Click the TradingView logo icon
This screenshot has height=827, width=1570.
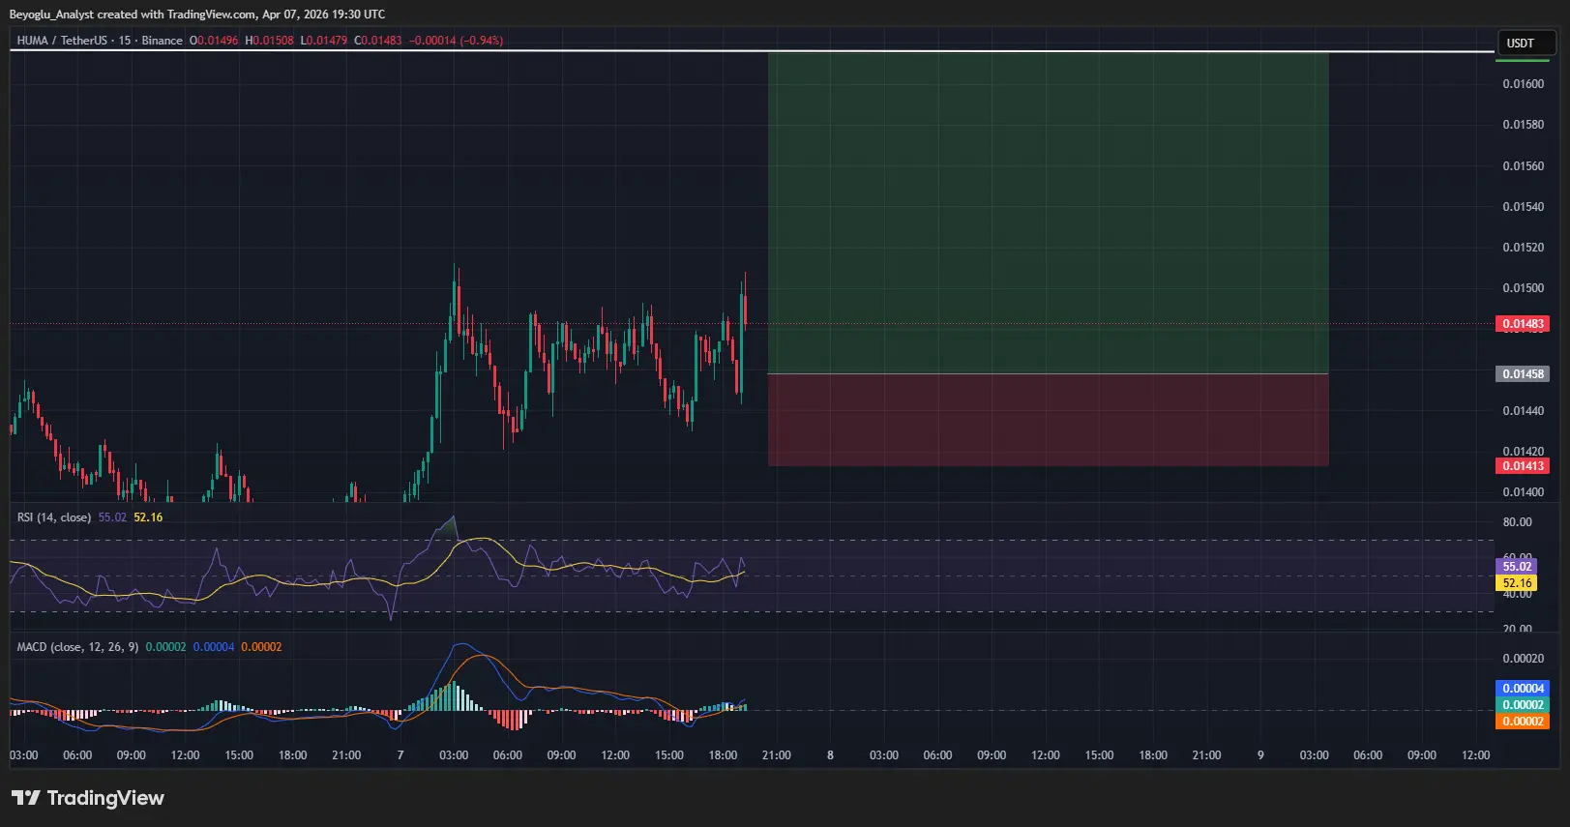(26, 798)
